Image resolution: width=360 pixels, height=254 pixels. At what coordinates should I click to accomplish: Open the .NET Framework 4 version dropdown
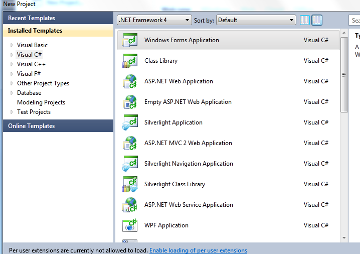pyautogui.click(x=154, y=20)
